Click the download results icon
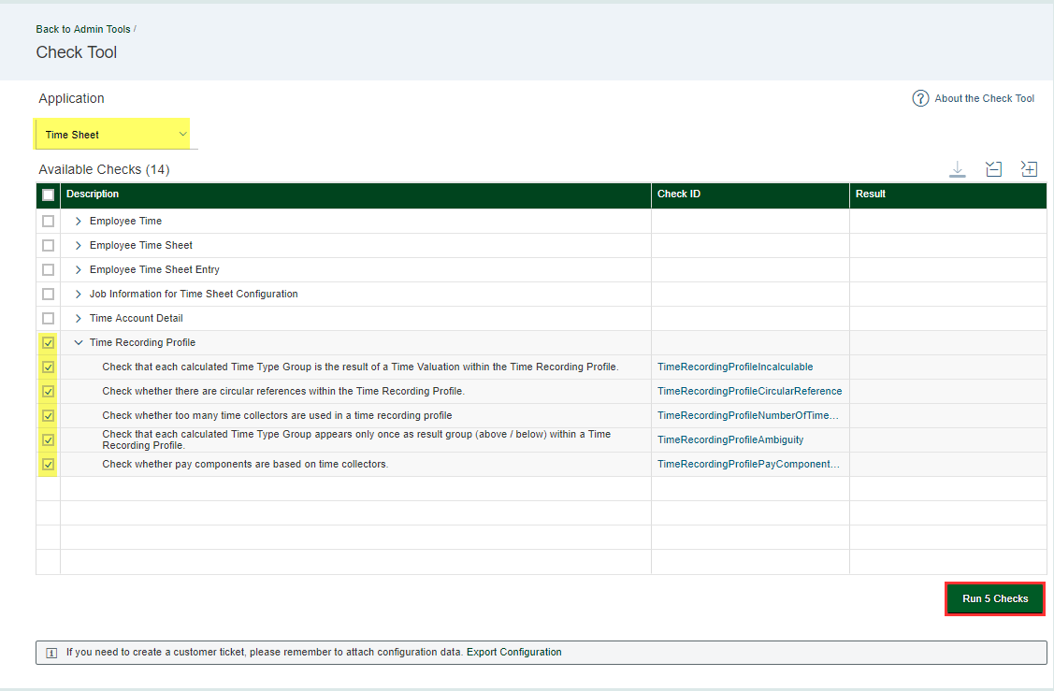The height and width of the screenshot is (691, 1054). pos(958,169)
